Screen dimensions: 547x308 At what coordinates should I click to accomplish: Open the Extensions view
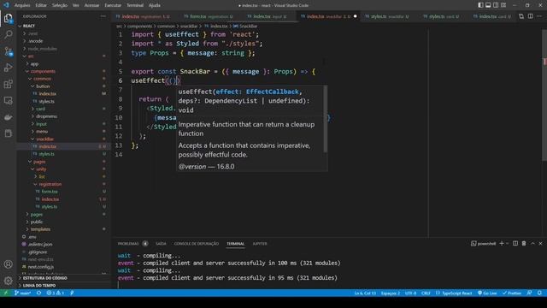pyautogui.click(x=9, y=84)
